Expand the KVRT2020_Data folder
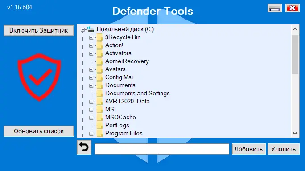 [x=91, y=102]
